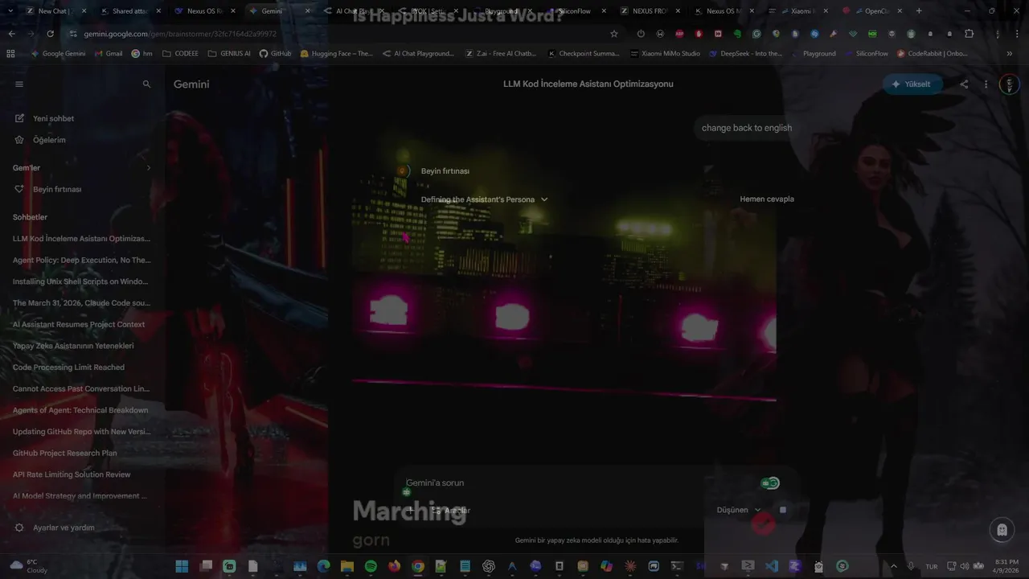The height and width of the screenshot is (579, 1029).
Task: Open the three-dot more options menu
Action: pos(986,84)
